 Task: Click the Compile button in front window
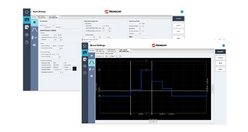coord(220,51)
